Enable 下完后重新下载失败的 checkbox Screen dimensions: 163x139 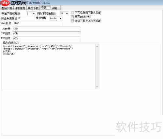[72, 13]
